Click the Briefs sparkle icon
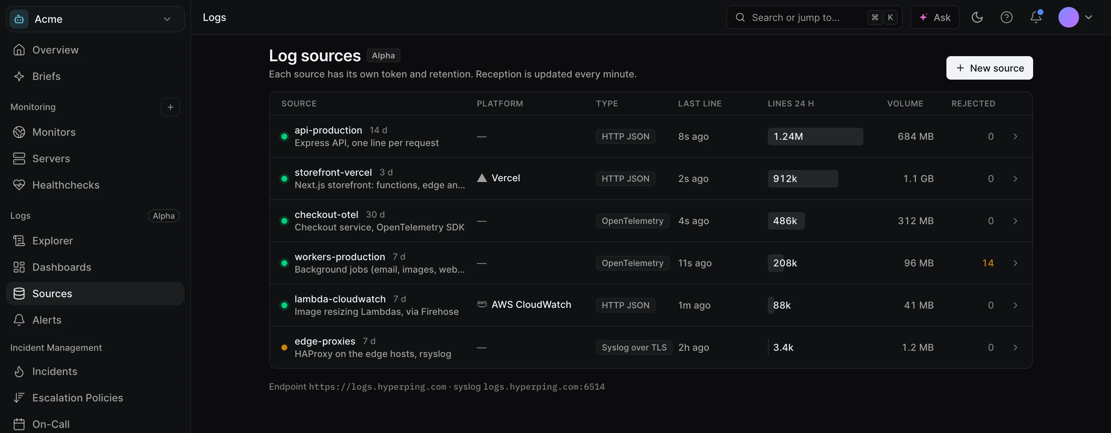Viewport: 1111px width, 433px height. (x=19, y=76)
